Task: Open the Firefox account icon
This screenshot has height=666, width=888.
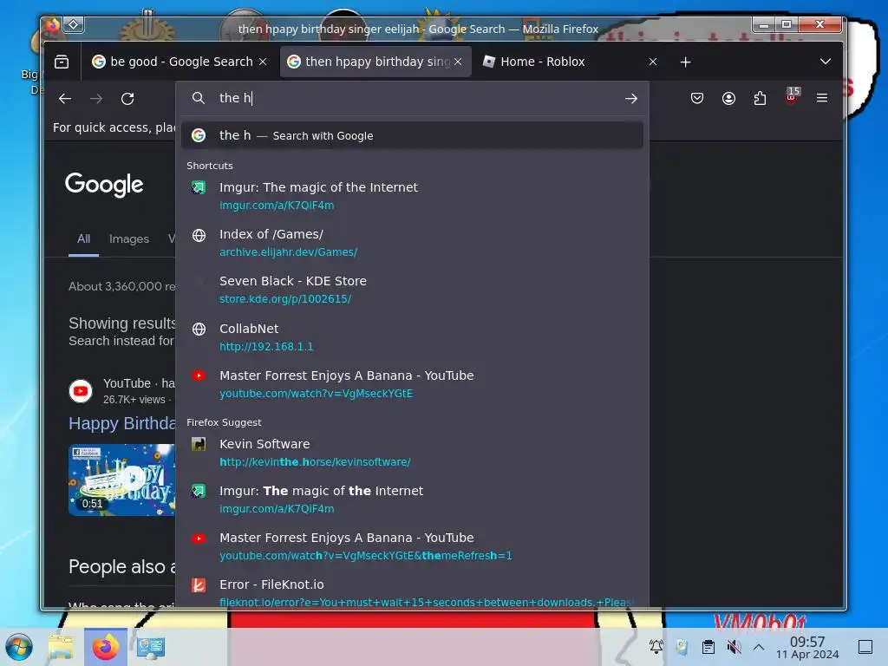Action: [728, 99]
